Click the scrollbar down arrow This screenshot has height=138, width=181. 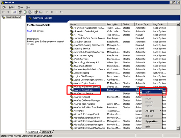pos(178,128)
